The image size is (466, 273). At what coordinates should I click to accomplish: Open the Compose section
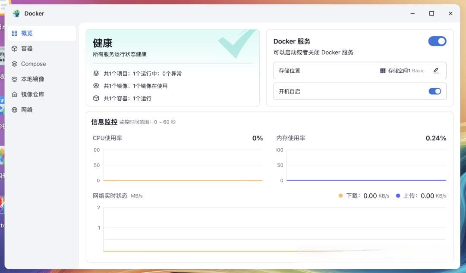point(41,64)
